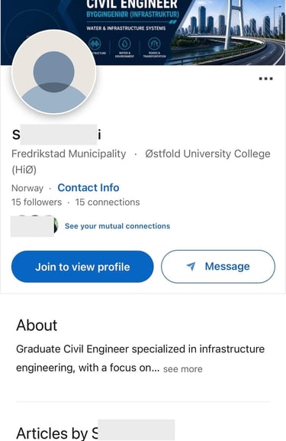286x441 pixels.
Task: Click the infrastructure icon in banner
Action: coord(95,44)
